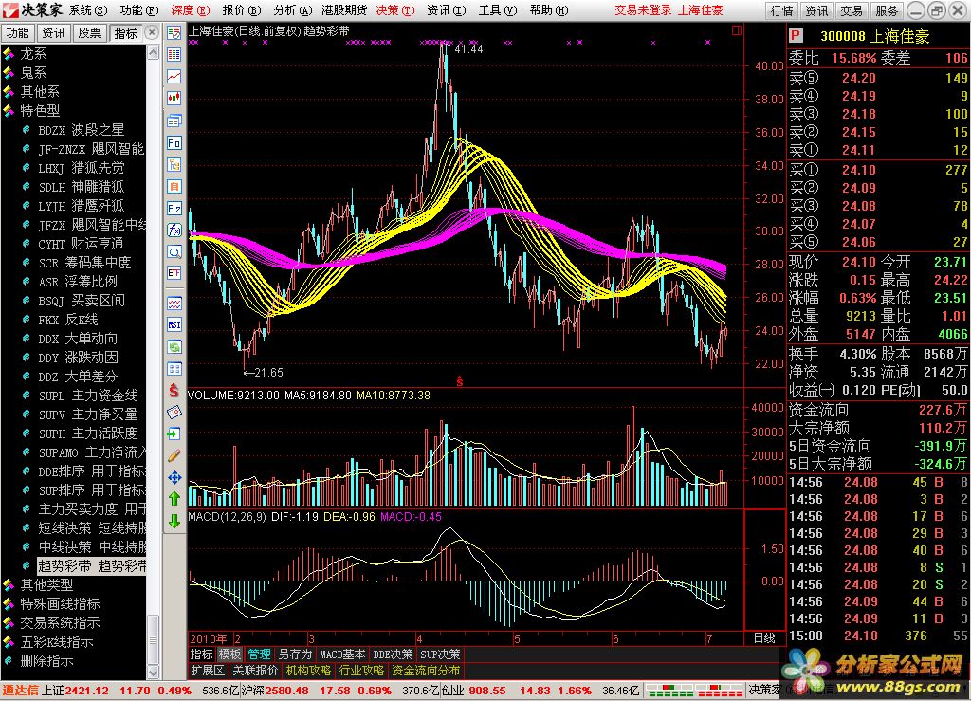This screenshot has height=701, width=971.
Task: Select the pencil drawing tool
Action: [174, 455]
